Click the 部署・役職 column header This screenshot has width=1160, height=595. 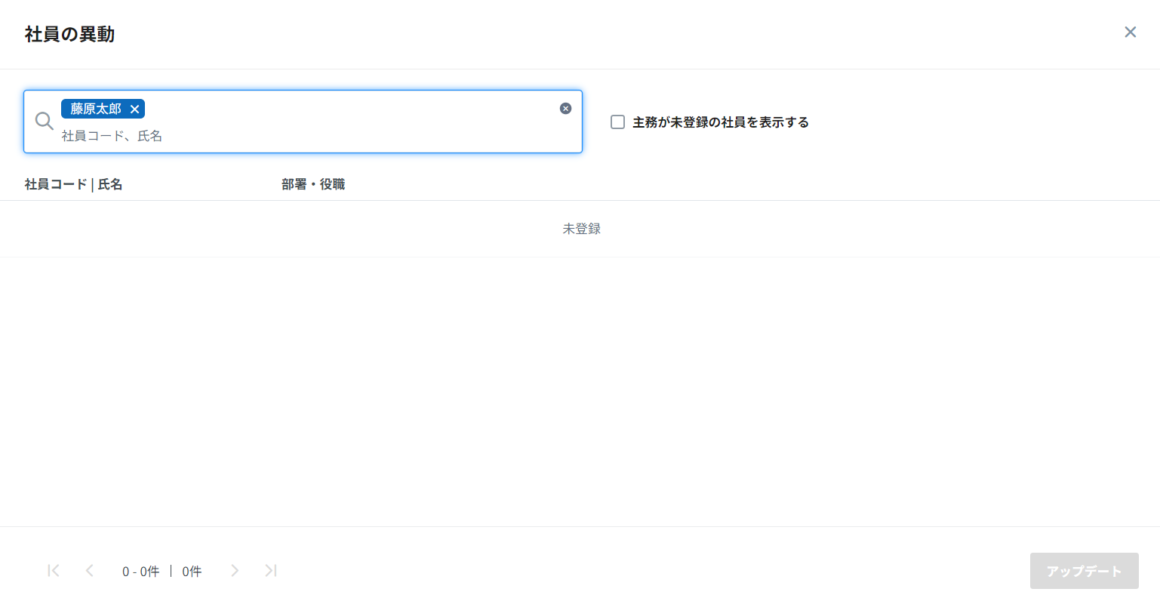[313, 184]
